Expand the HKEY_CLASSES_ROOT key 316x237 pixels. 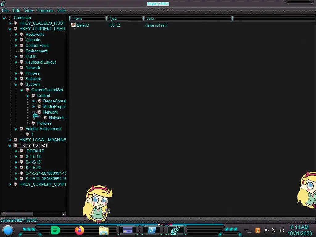(x=10, y=23)
